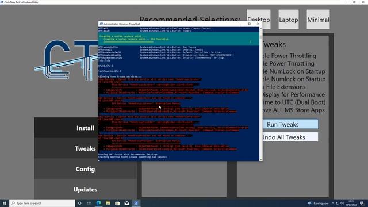Open the Windows Start menu
The height and width of the screenshot is (207, 368).
(x=5, y=203)
